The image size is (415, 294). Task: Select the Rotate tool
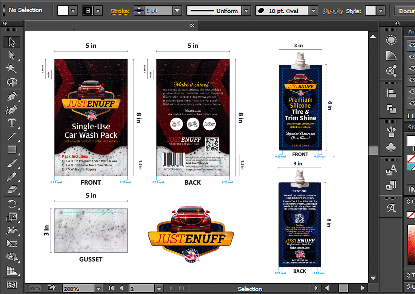pyautogui.click(x=12, y=204)
